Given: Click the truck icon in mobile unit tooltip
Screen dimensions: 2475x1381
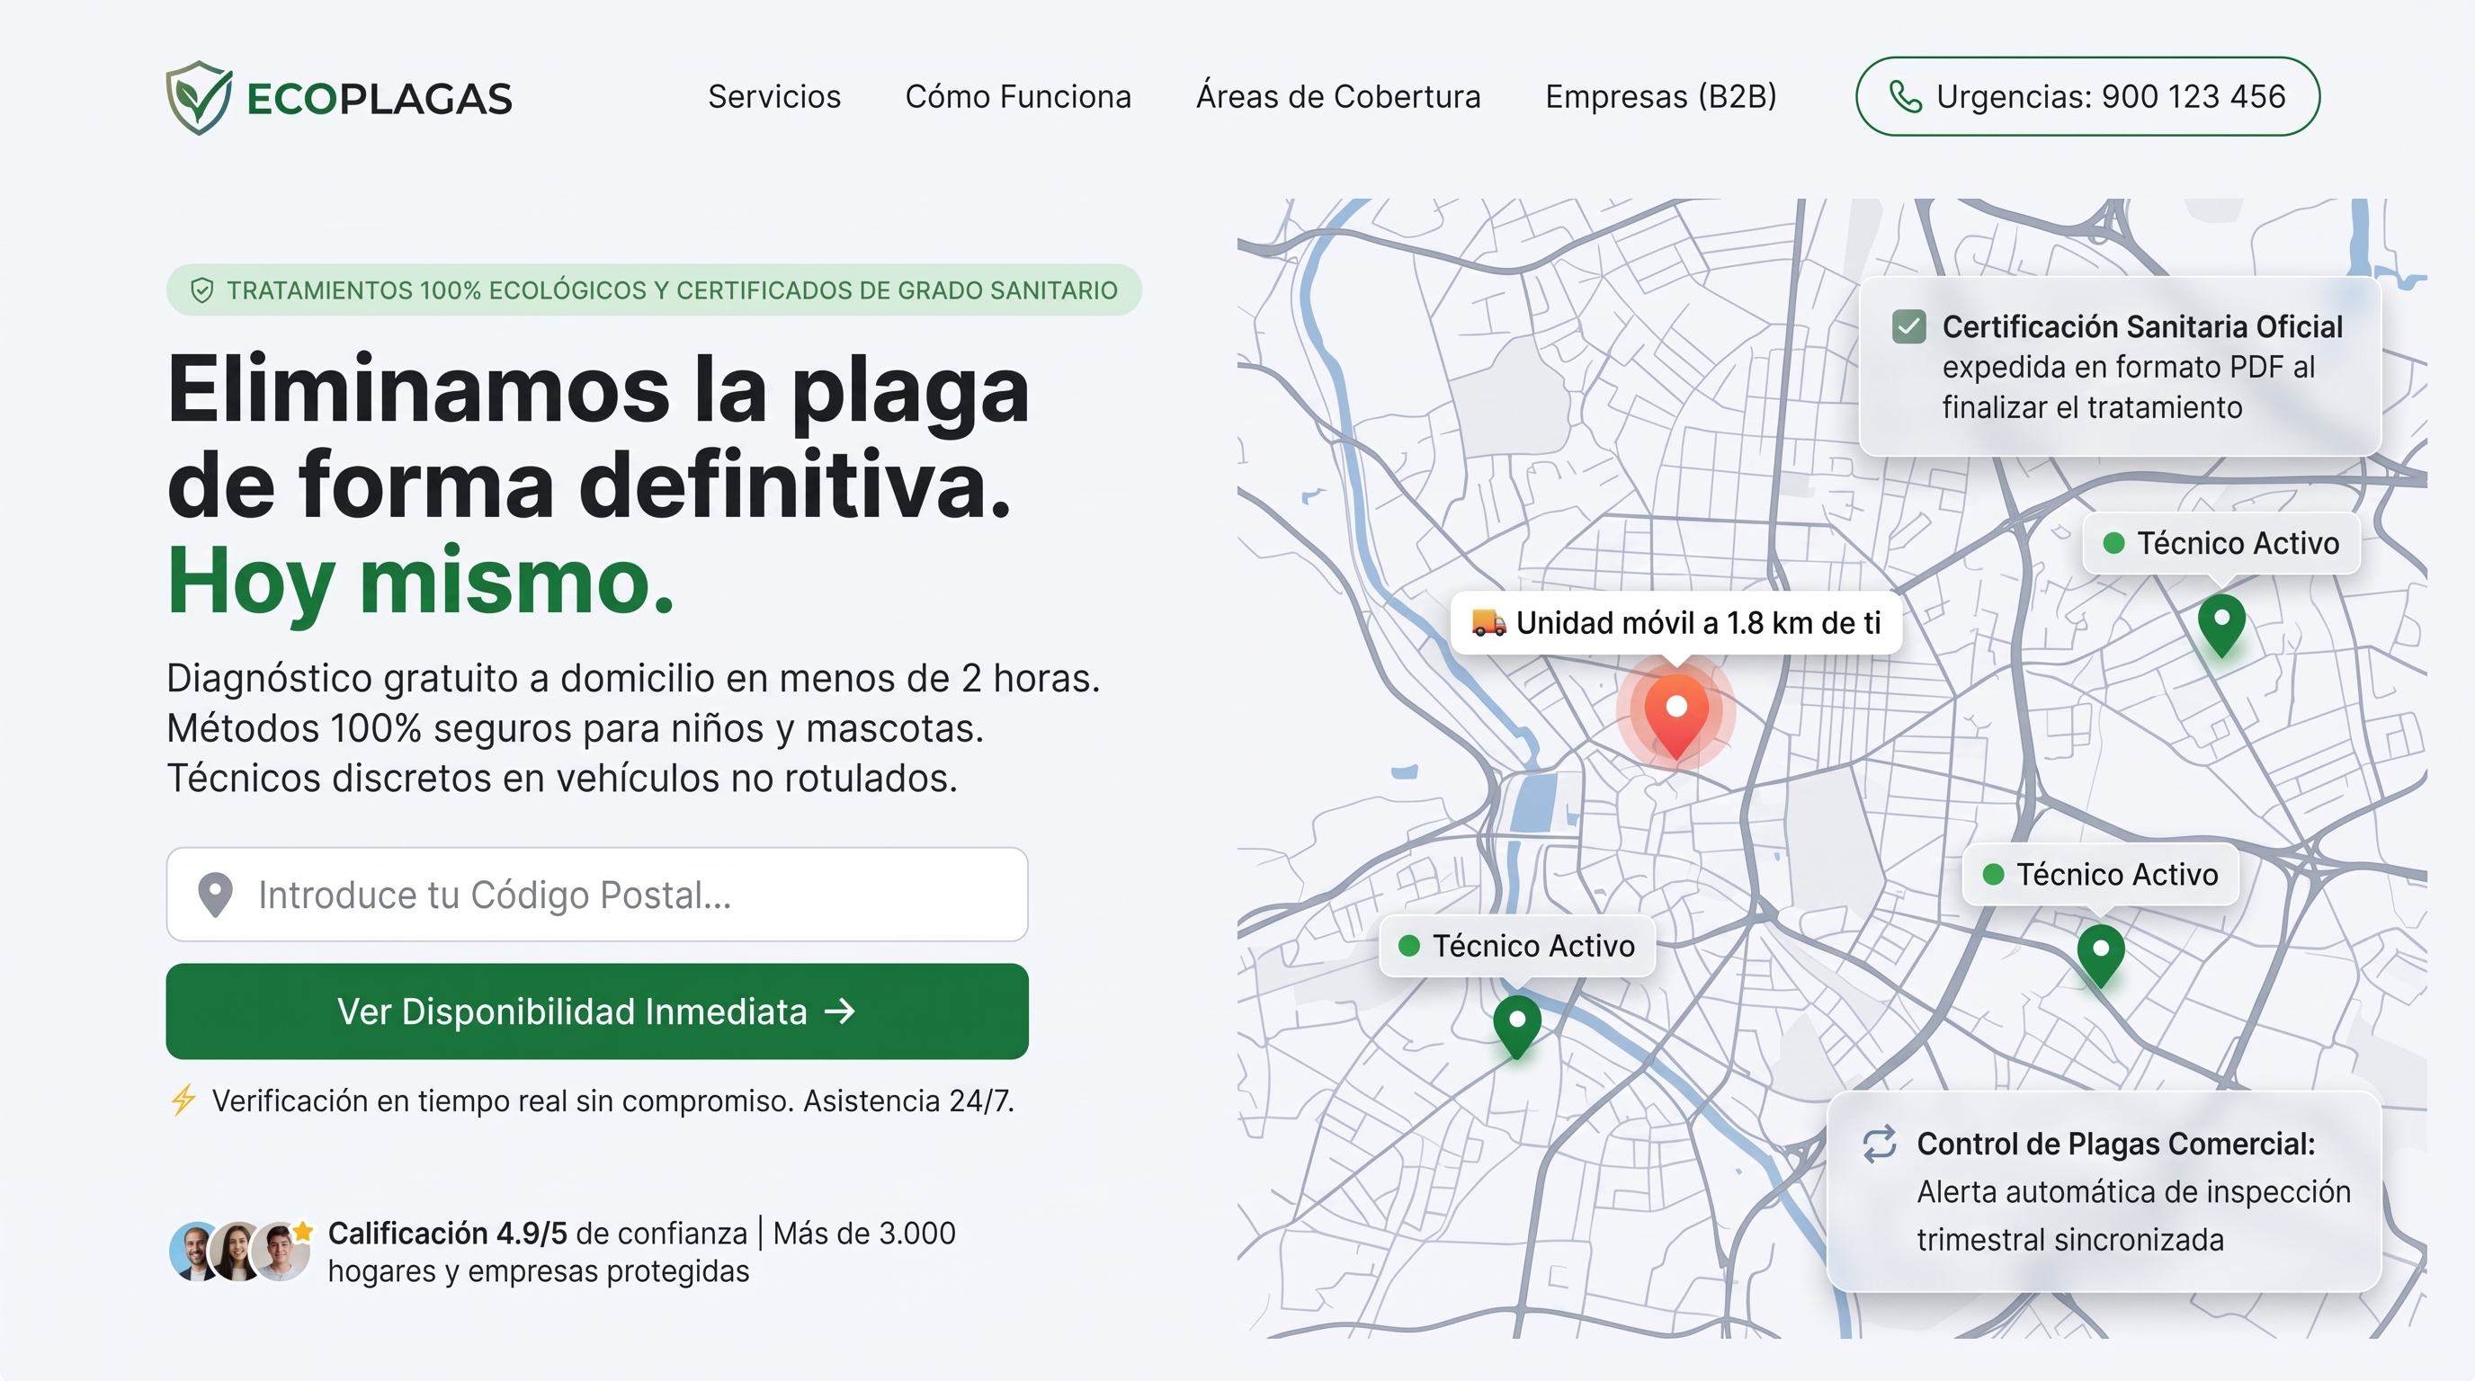Looking at the screenshot, I should point(1489,622).
